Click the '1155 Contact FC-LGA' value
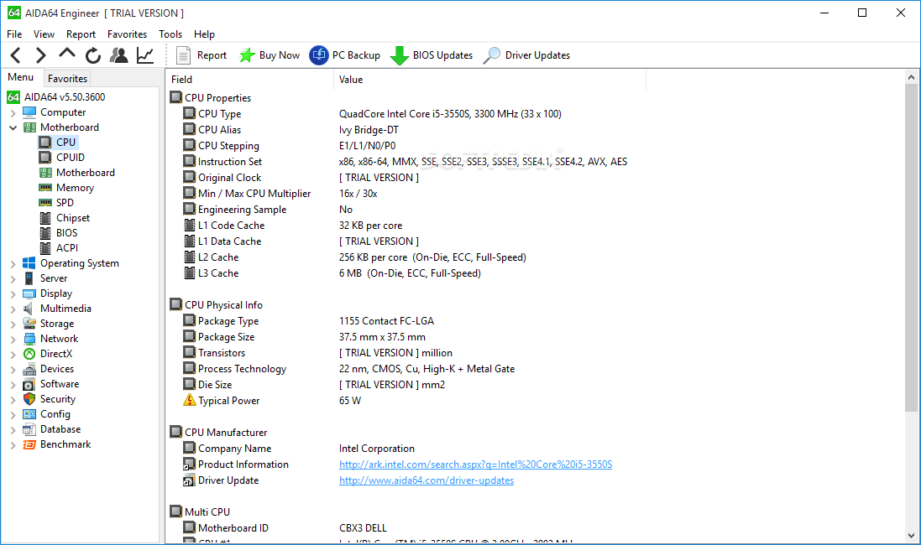The image size is (921, 545). tap(386, 321)
